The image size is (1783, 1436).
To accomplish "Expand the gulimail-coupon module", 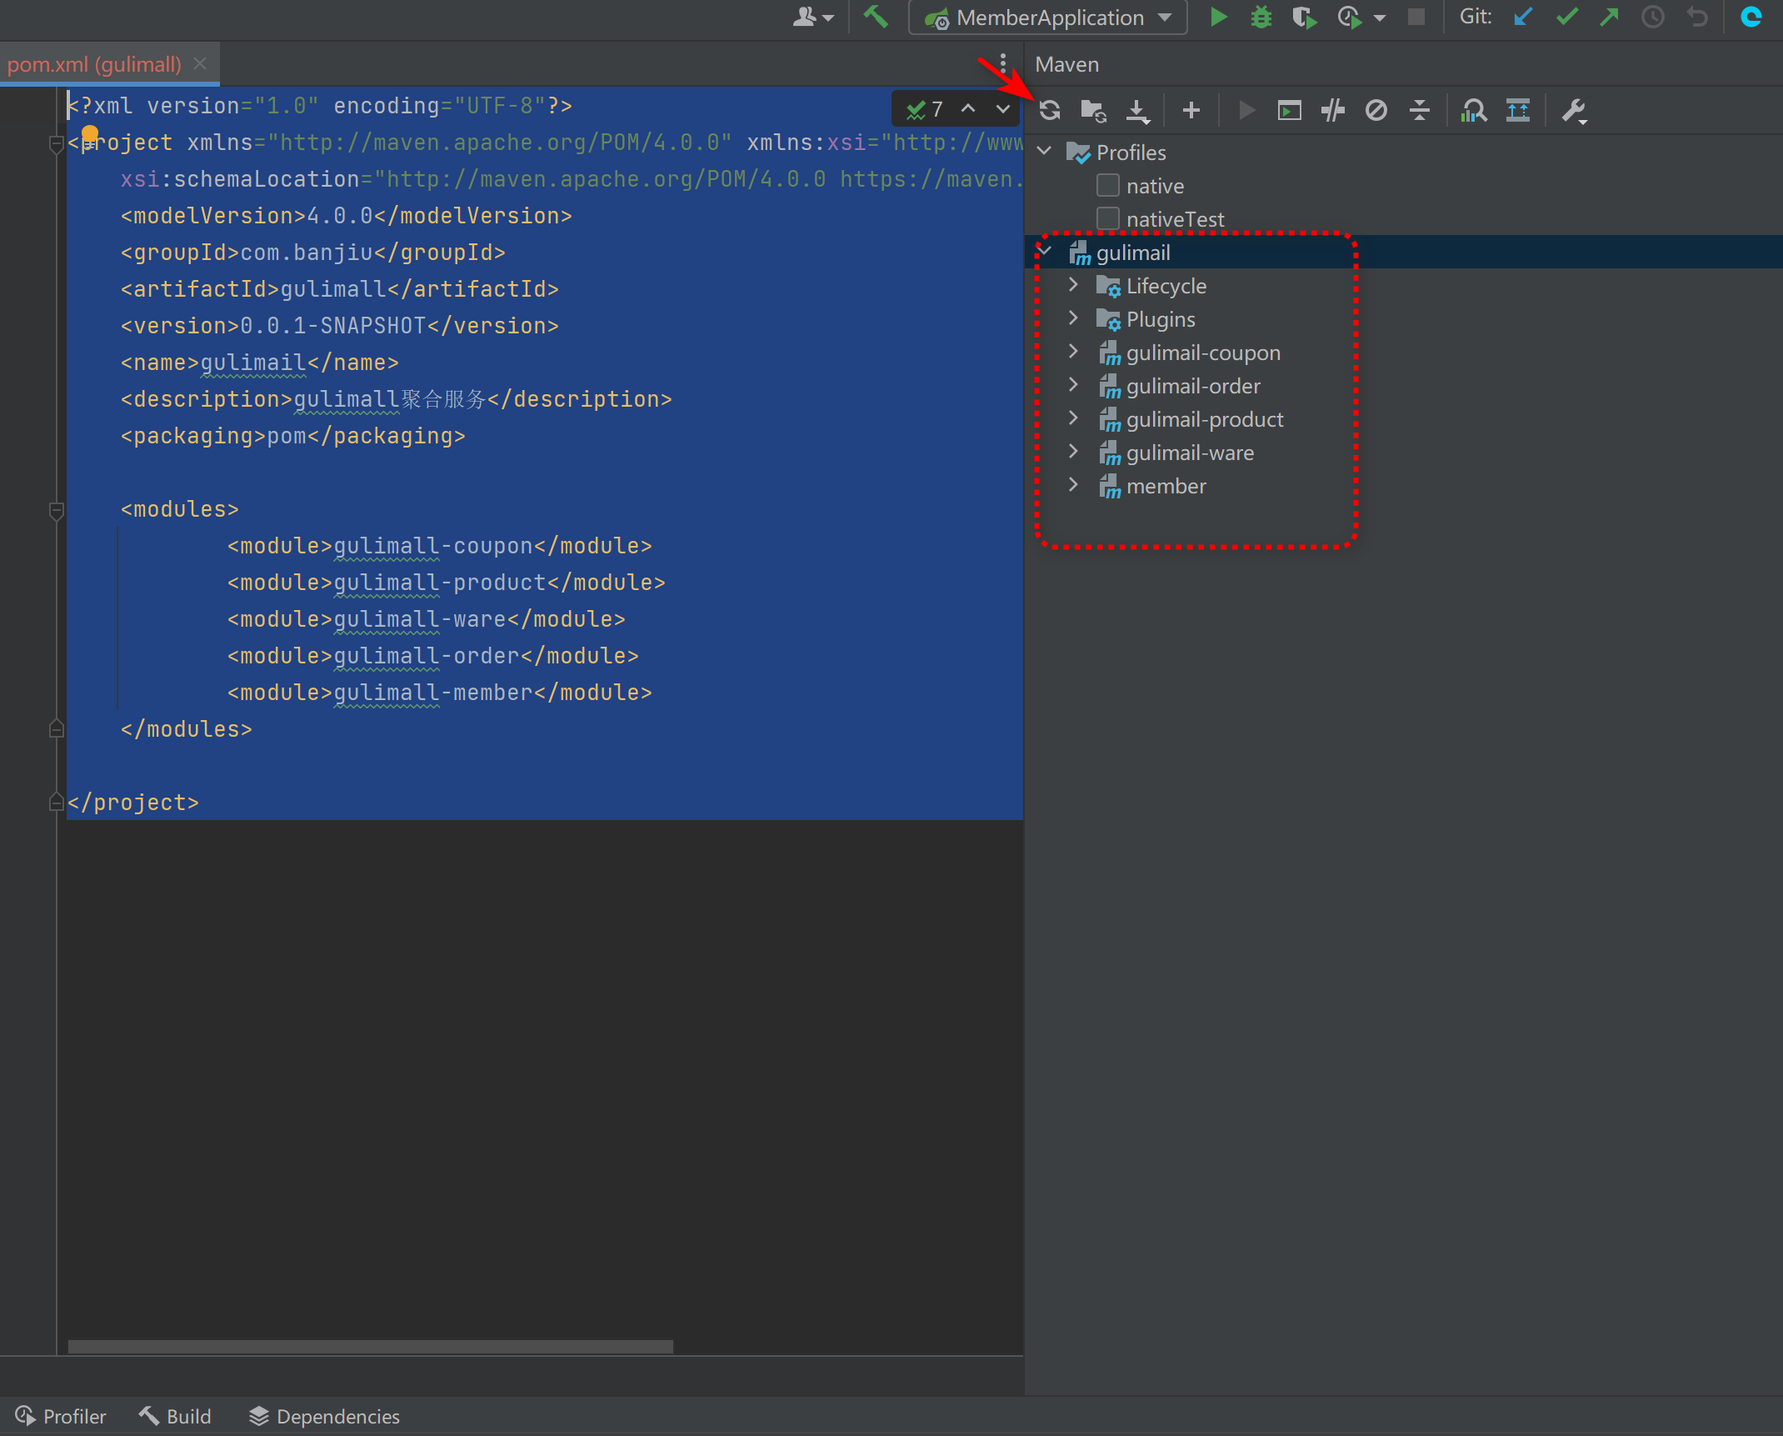I will point(1073,352).
